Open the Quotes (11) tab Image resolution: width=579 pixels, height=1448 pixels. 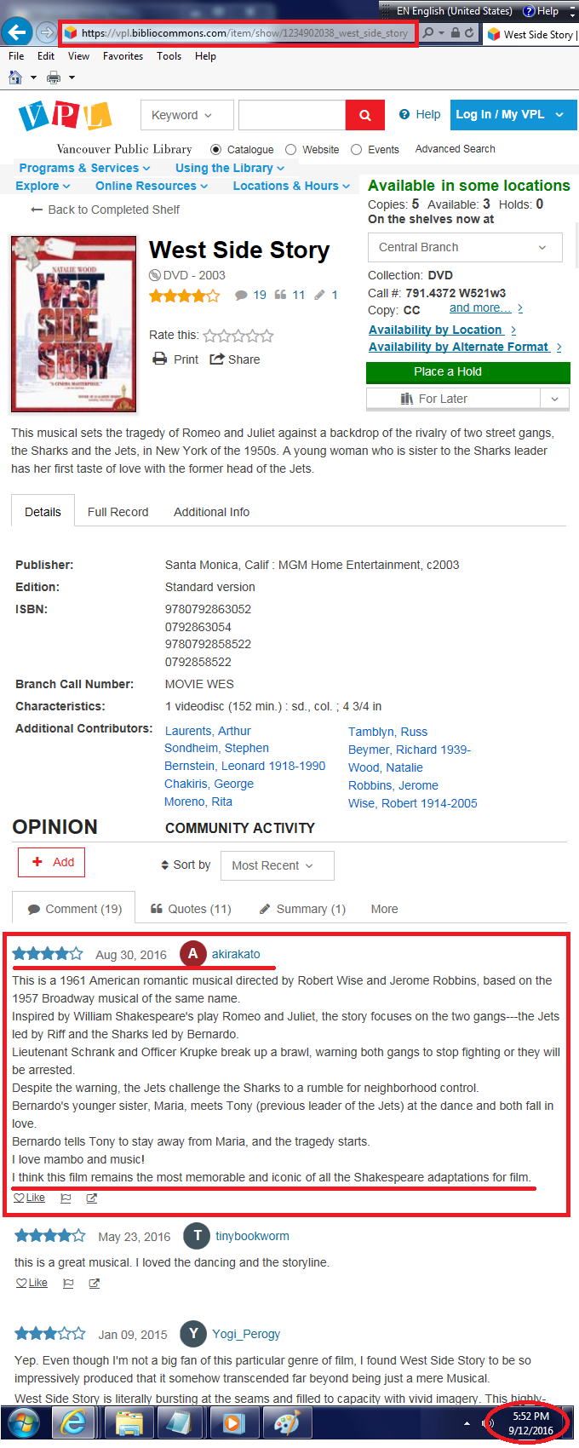tap(191, 909)
